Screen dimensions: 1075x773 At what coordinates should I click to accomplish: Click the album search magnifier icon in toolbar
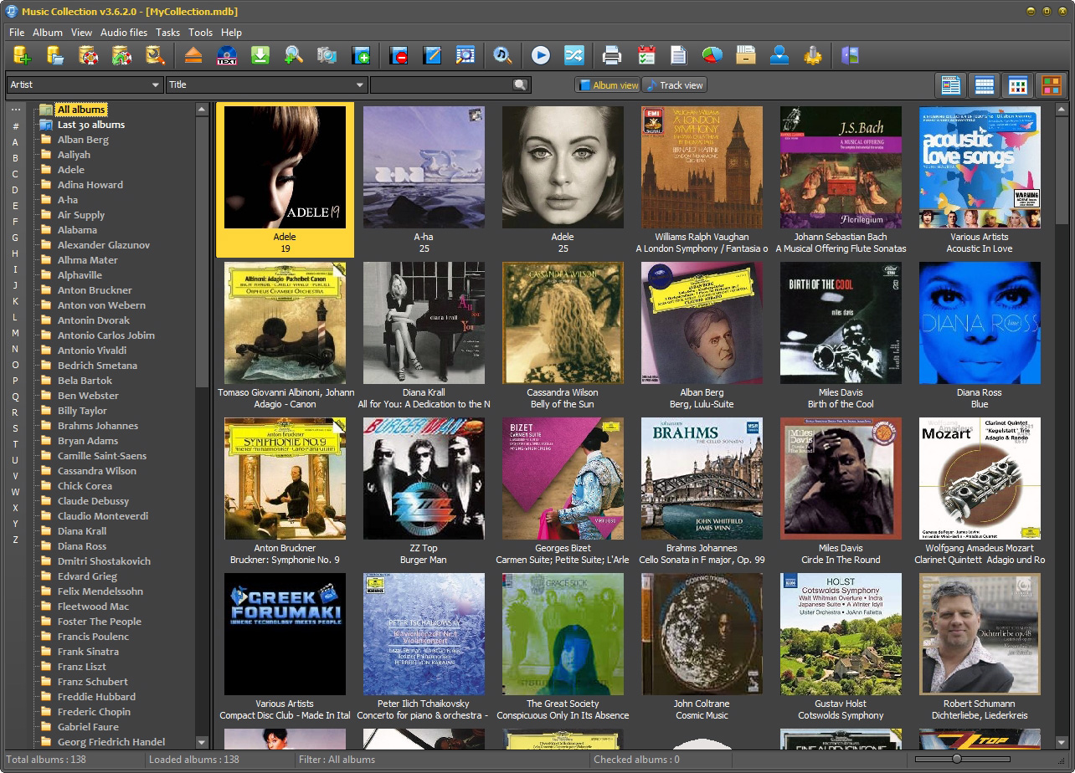[x=465, y=56]
